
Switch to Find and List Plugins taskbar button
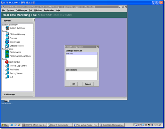tap(86, 125)
